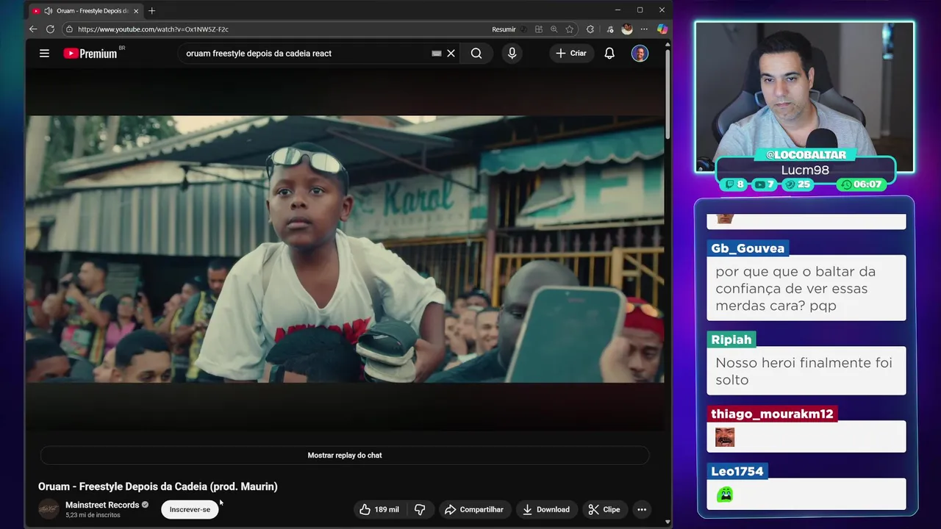Maximize the browser window
Image resolution: width=941 pixels, height=529 pixels.
(640, 10)
